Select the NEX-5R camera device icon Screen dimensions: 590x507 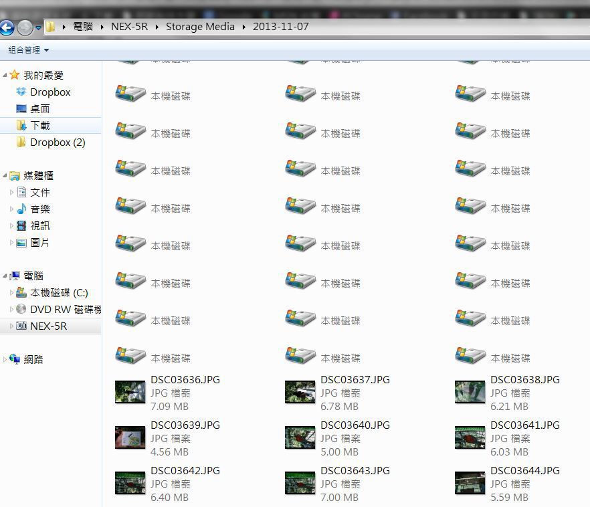pyautogui.click(x=21, y=326)
